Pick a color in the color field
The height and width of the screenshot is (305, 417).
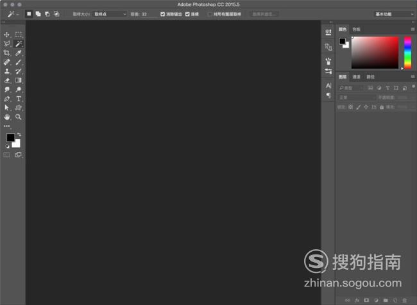(375, 53)
